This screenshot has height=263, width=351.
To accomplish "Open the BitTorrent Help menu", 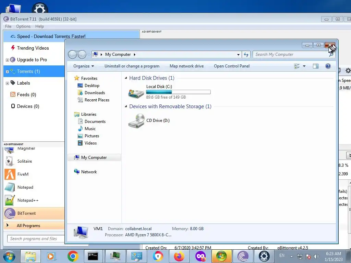I will [39, 26].
